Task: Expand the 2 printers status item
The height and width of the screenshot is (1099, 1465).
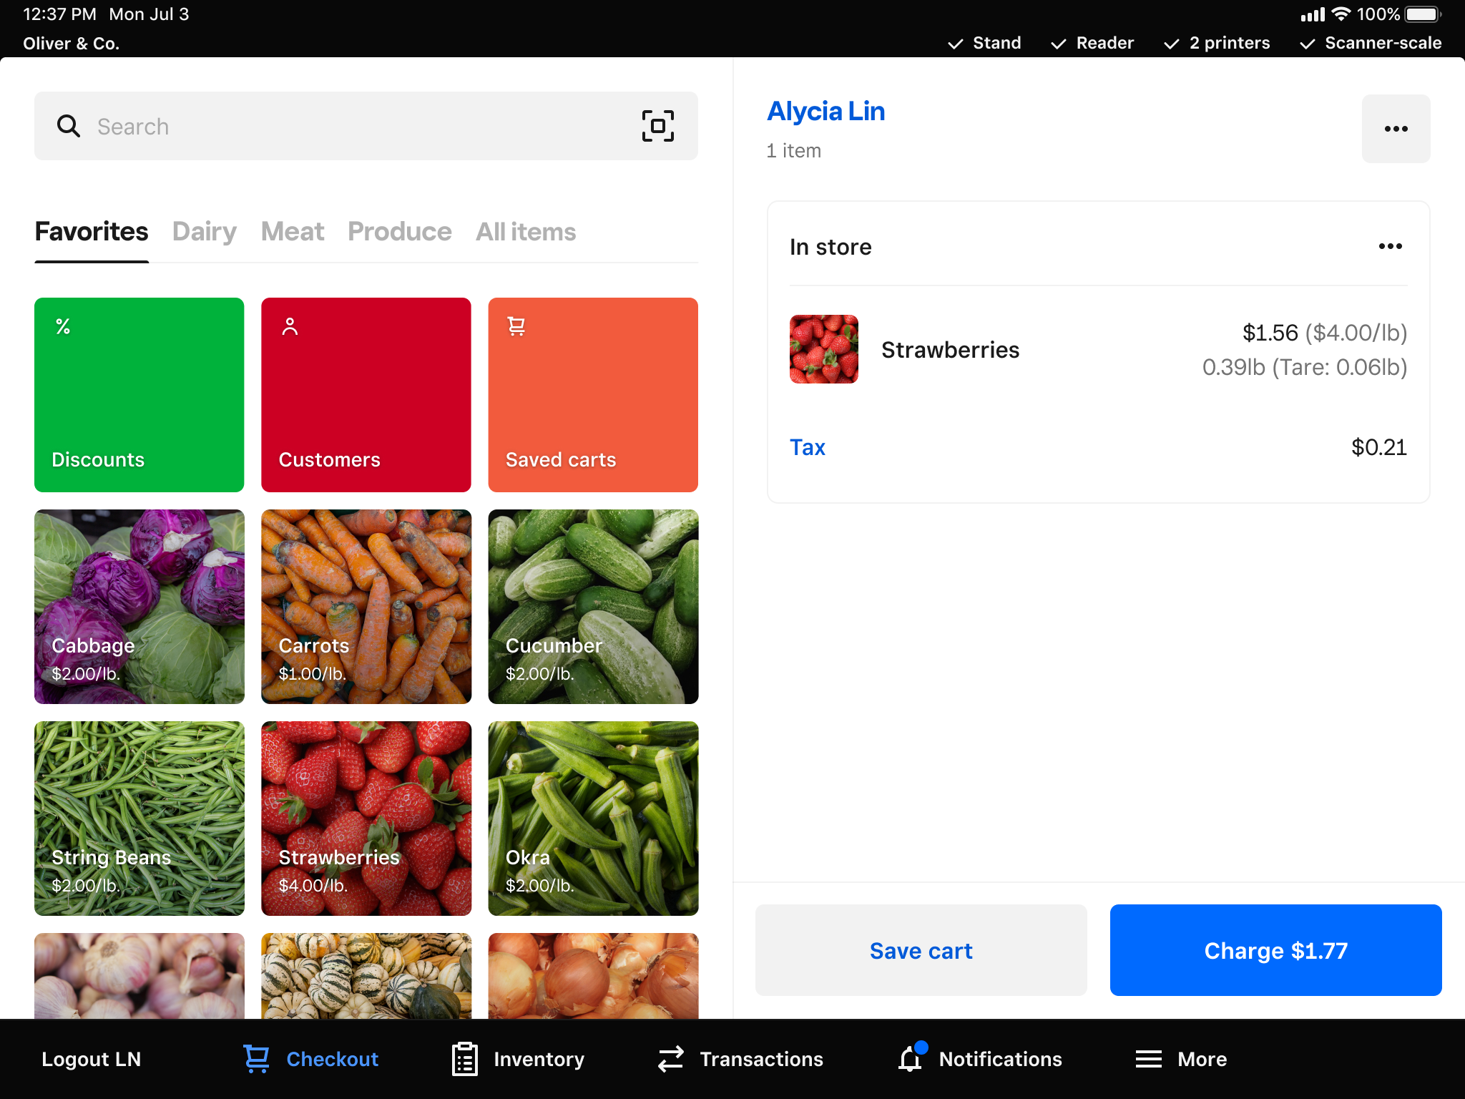Action: 1215,43
